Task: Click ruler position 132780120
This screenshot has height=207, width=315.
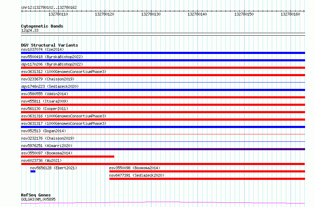Action: 104,14
